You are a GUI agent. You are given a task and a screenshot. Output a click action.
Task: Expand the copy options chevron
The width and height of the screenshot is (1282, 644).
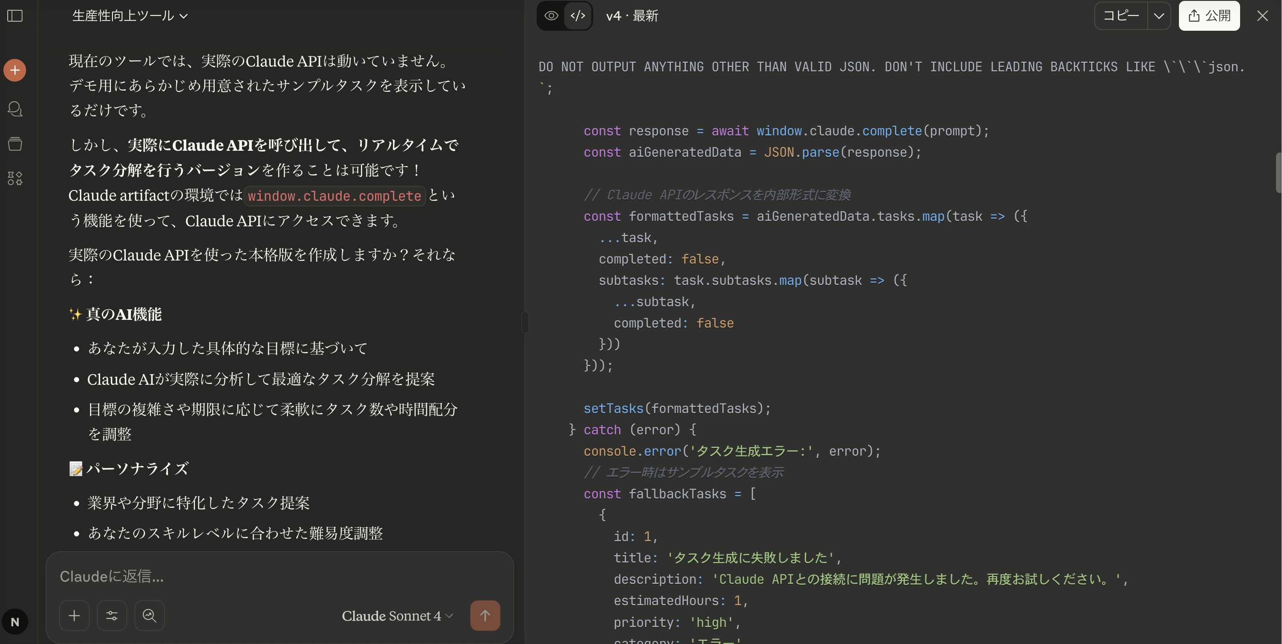(x=1159, y=16)
